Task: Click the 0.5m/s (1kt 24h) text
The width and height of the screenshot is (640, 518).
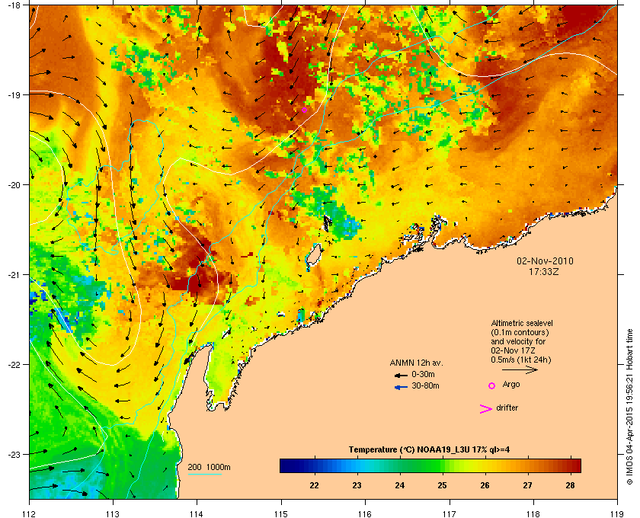Action: [521, 360]
